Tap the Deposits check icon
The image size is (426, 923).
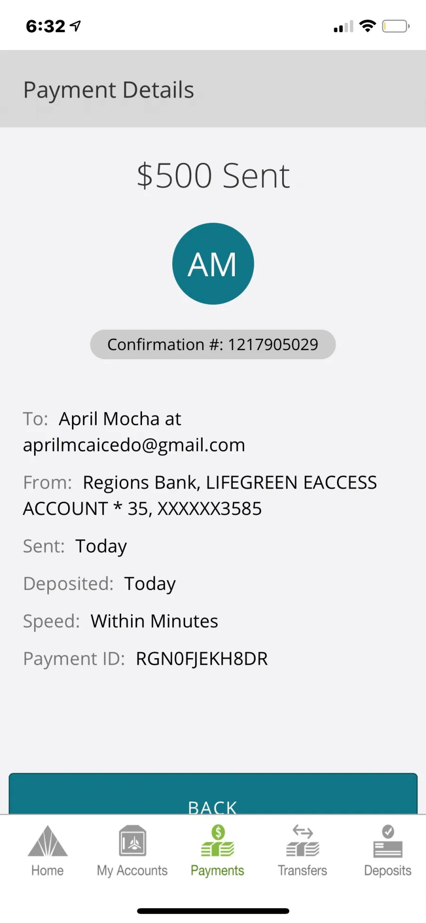(388, 841)
